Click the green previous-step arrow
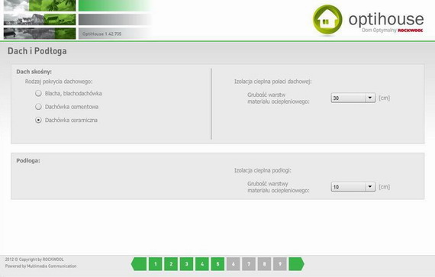The width and height of the screenshot is (435, 277). pos(139,264)
